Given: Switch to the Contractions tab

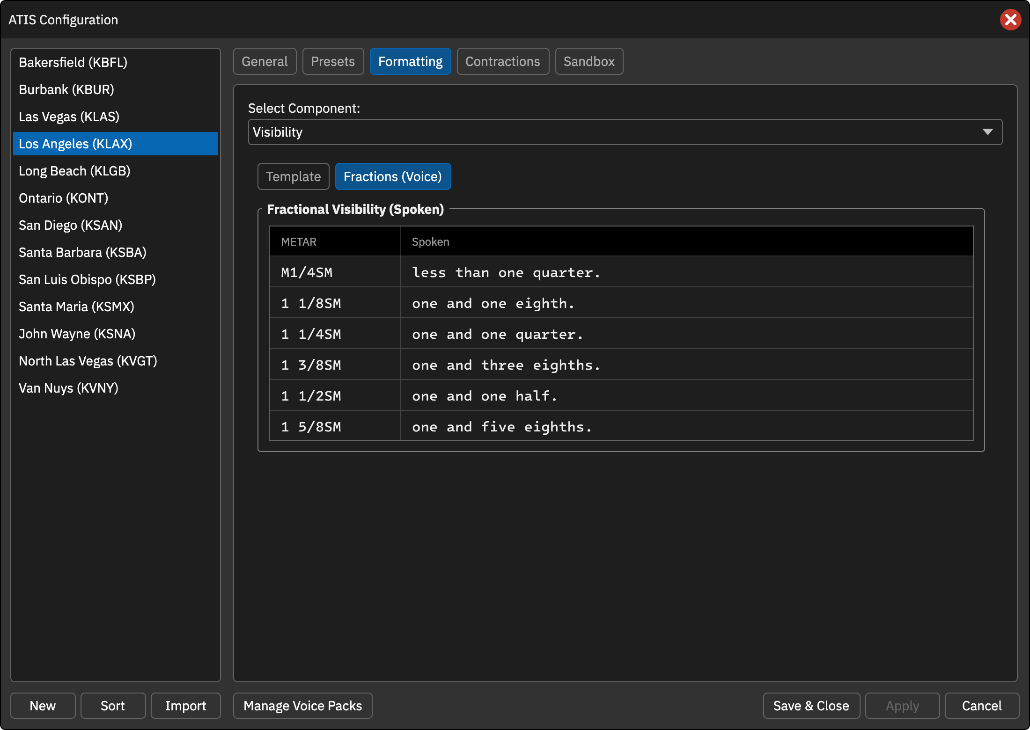Looking at the screenshot, I should tap(502, 61).
